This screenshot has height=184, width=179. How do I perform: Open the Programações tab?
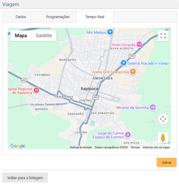pyautogui.click(x=58, y=17)
